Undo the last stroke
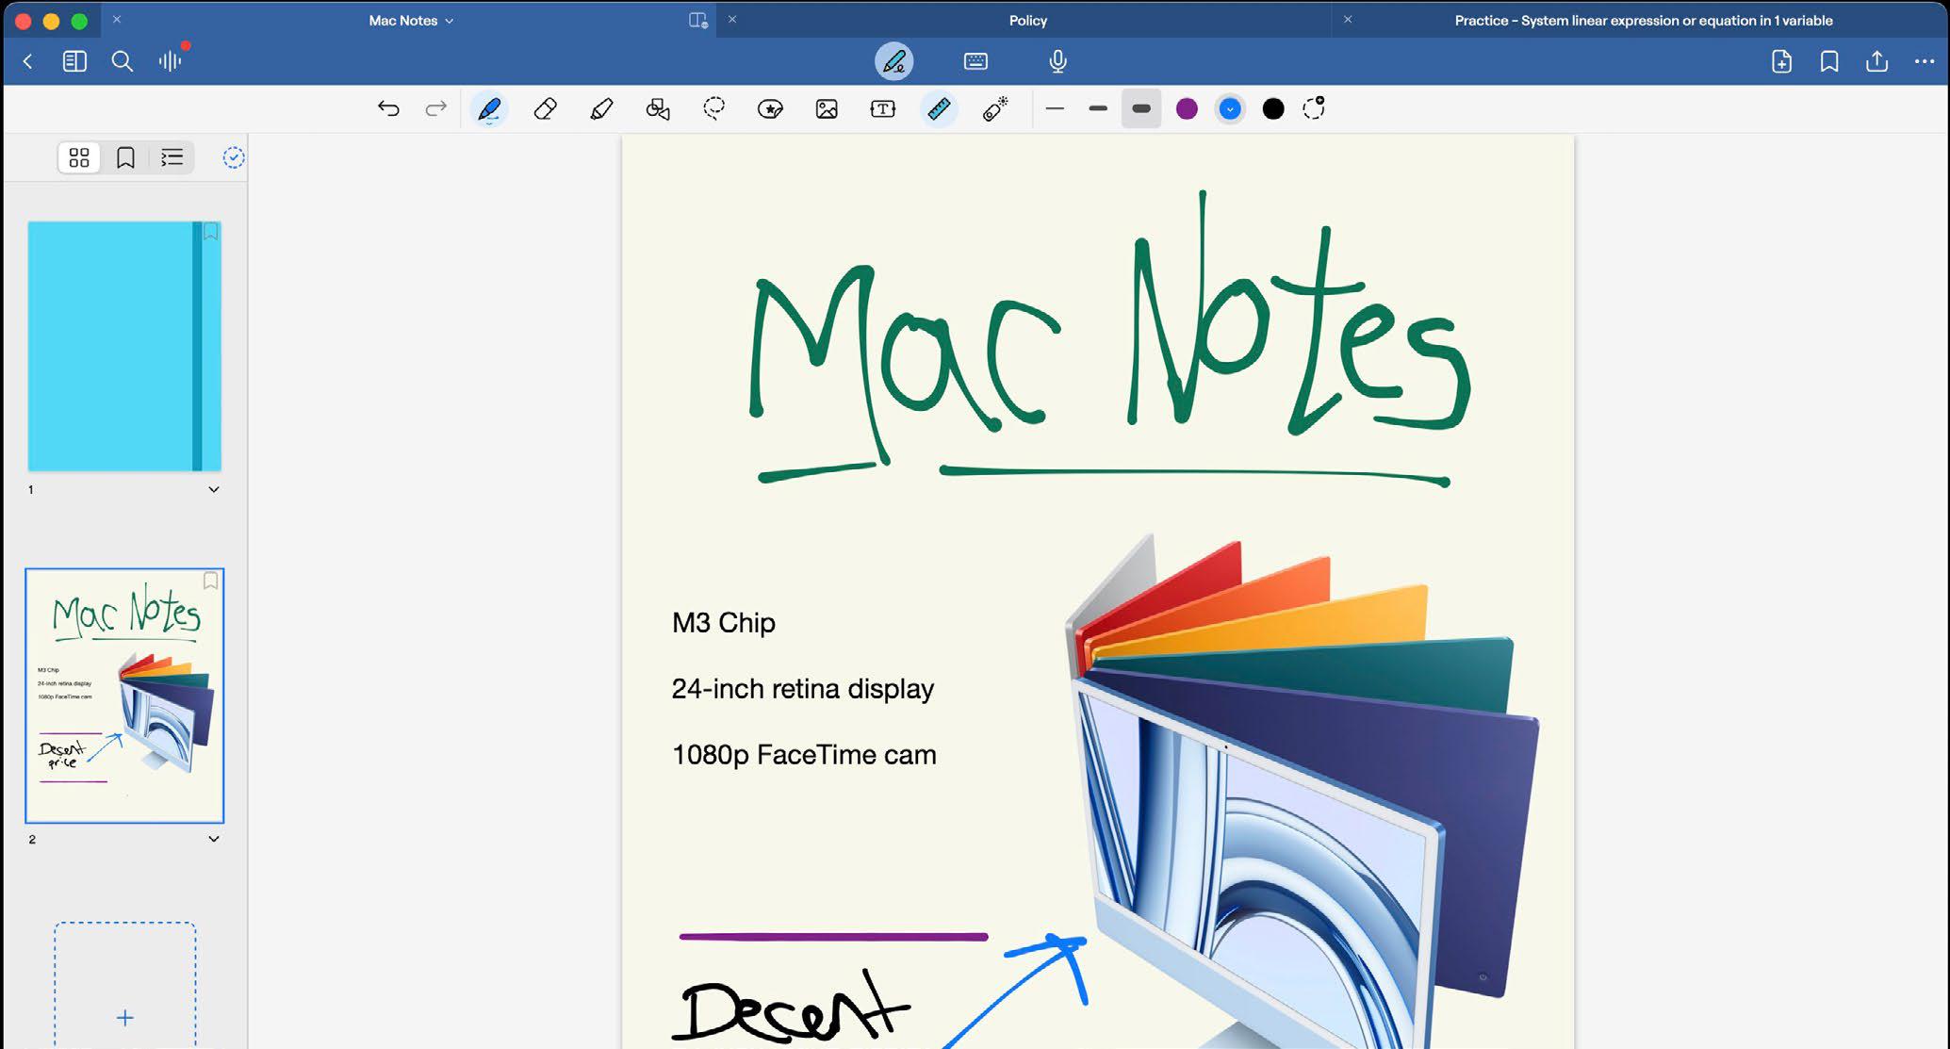The width and height of the screenshot is (1950, 1049). point(388,108)
